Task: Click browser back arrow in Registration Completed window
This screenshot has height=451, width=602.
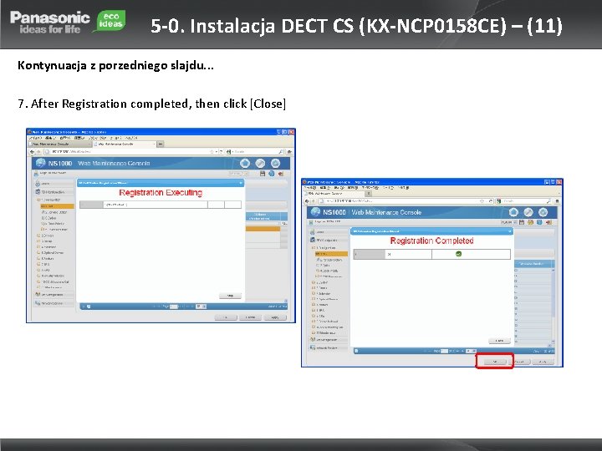Action: tap(307, 201)
